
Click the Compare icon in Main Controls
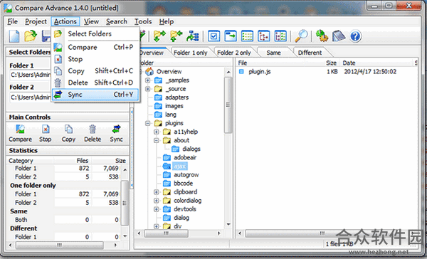coord(20,134)
